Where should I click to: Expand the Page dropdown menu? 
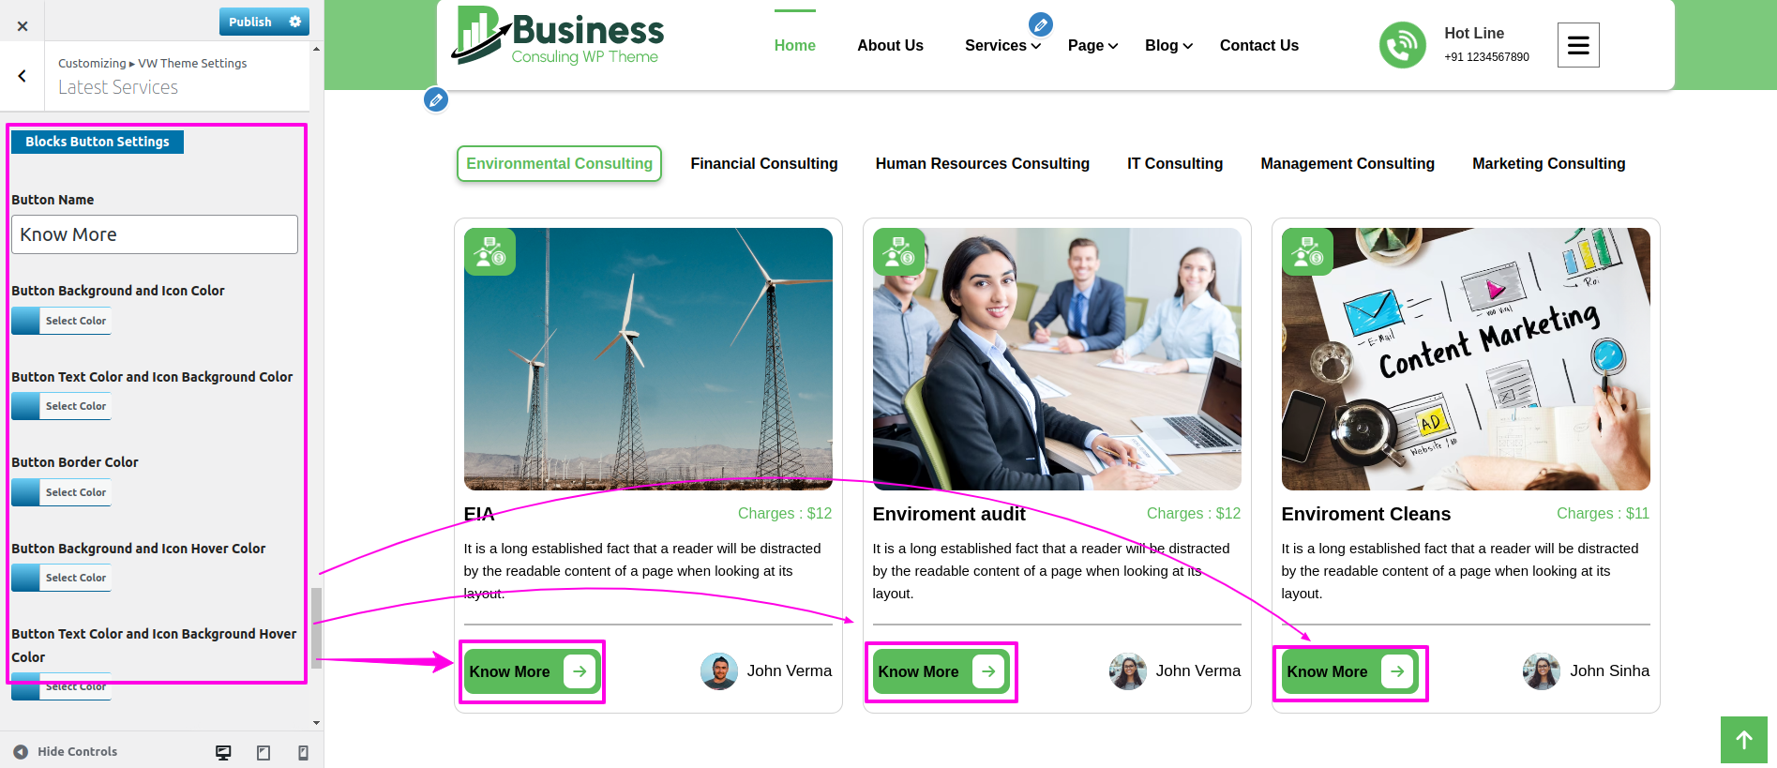(1092, 45)
